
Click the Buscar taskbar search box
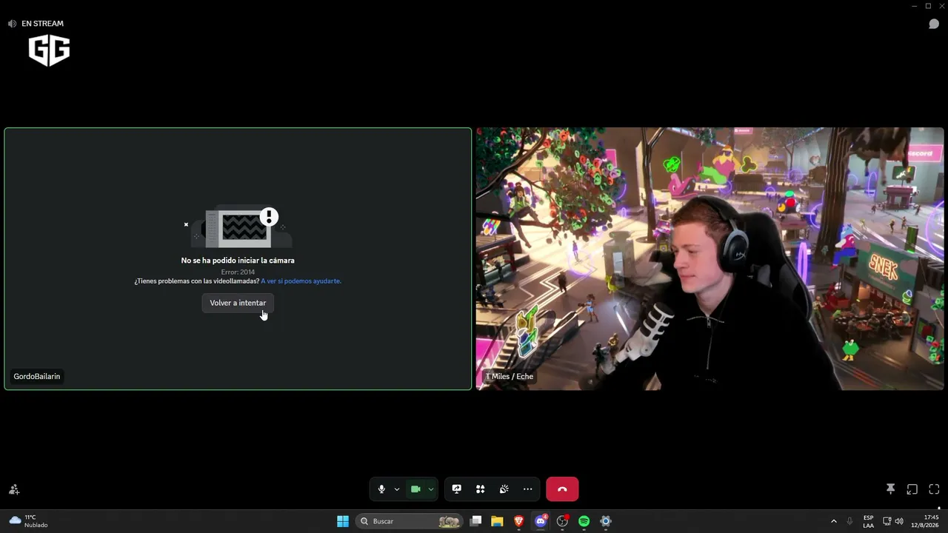409,521
